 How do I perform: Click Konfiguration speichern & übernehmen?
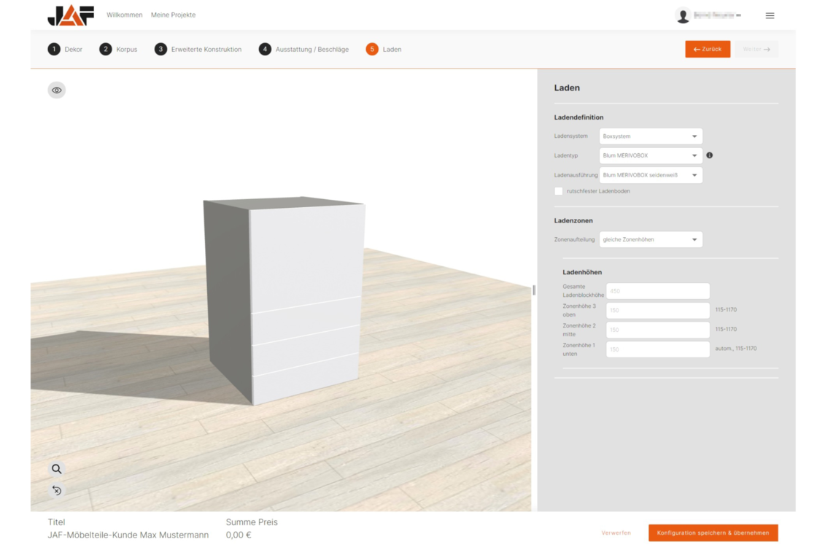(713, 533)
